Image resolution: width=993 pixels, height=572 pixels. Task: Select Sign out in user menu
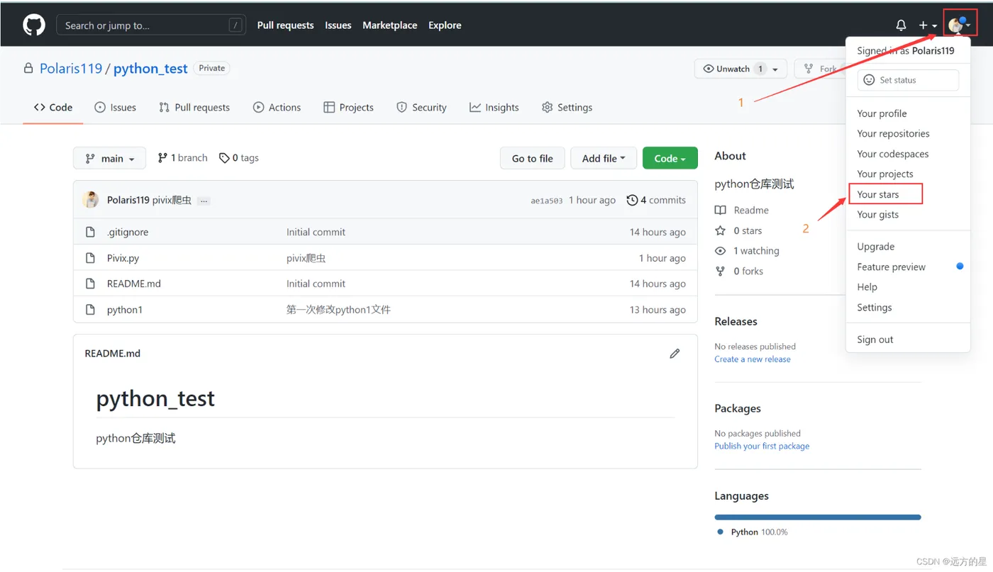(908, 340)
